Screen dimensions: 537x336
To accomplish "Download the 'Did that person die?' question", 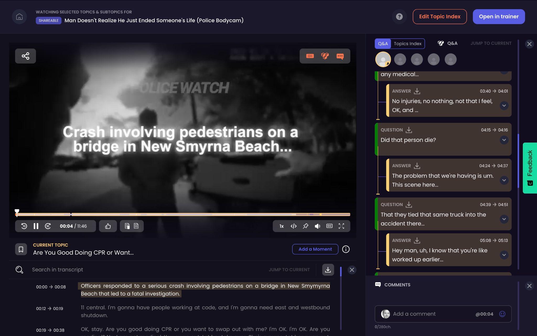I will pos(409,130).
